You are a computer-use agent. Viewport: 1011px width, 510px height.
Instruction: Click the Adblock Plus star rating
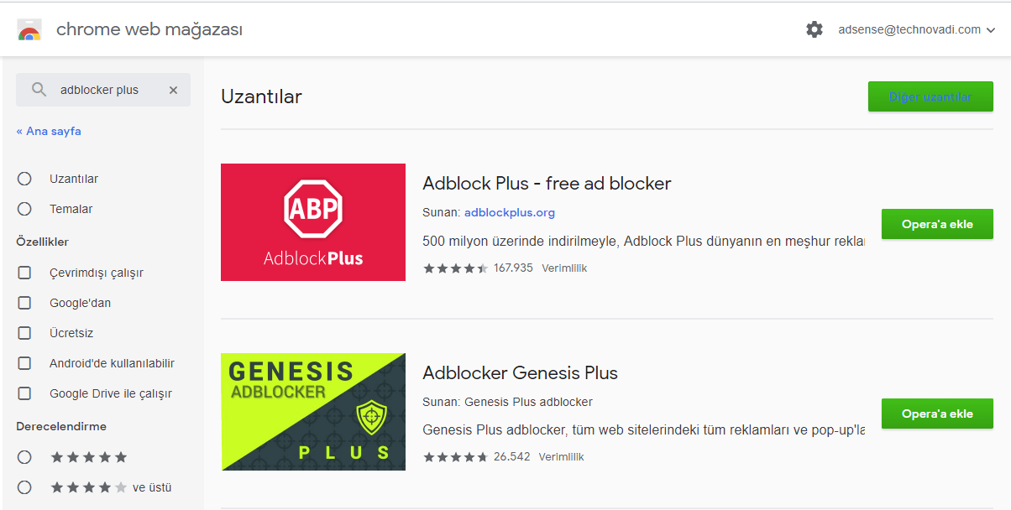pos(455,268)
